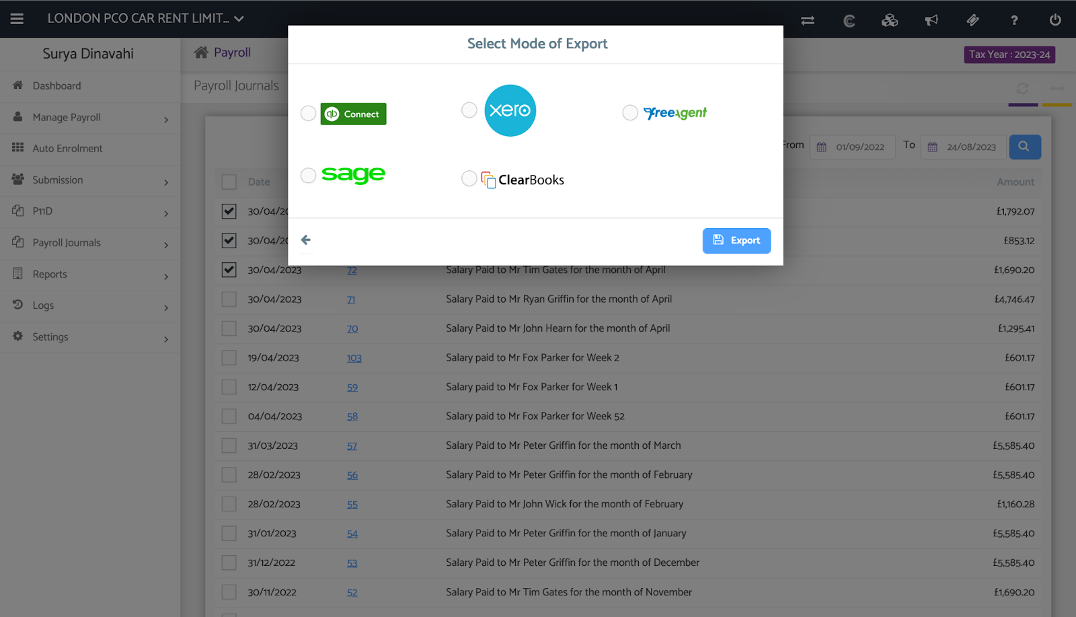This screenshot has height=617, width=1076.
Task: Click the Payroll breadcrumb text
Action: [x=232, y=52]
